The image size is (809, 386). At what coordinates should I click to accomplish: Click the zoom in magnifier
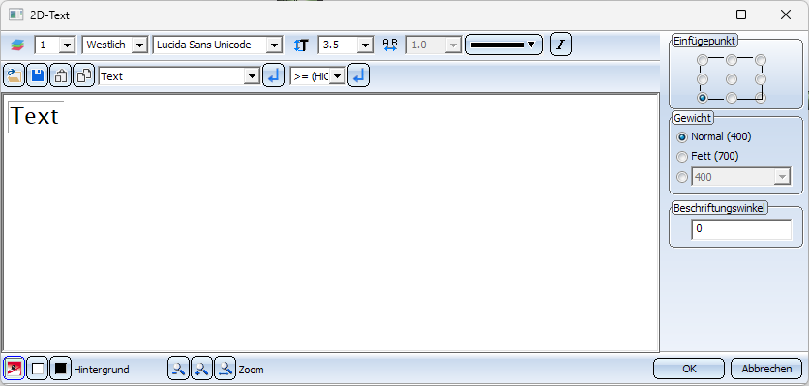(x=201, y=369)
